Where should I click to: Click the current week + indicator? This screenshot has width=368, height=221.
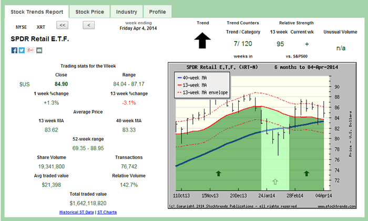[x=306, y=44]
